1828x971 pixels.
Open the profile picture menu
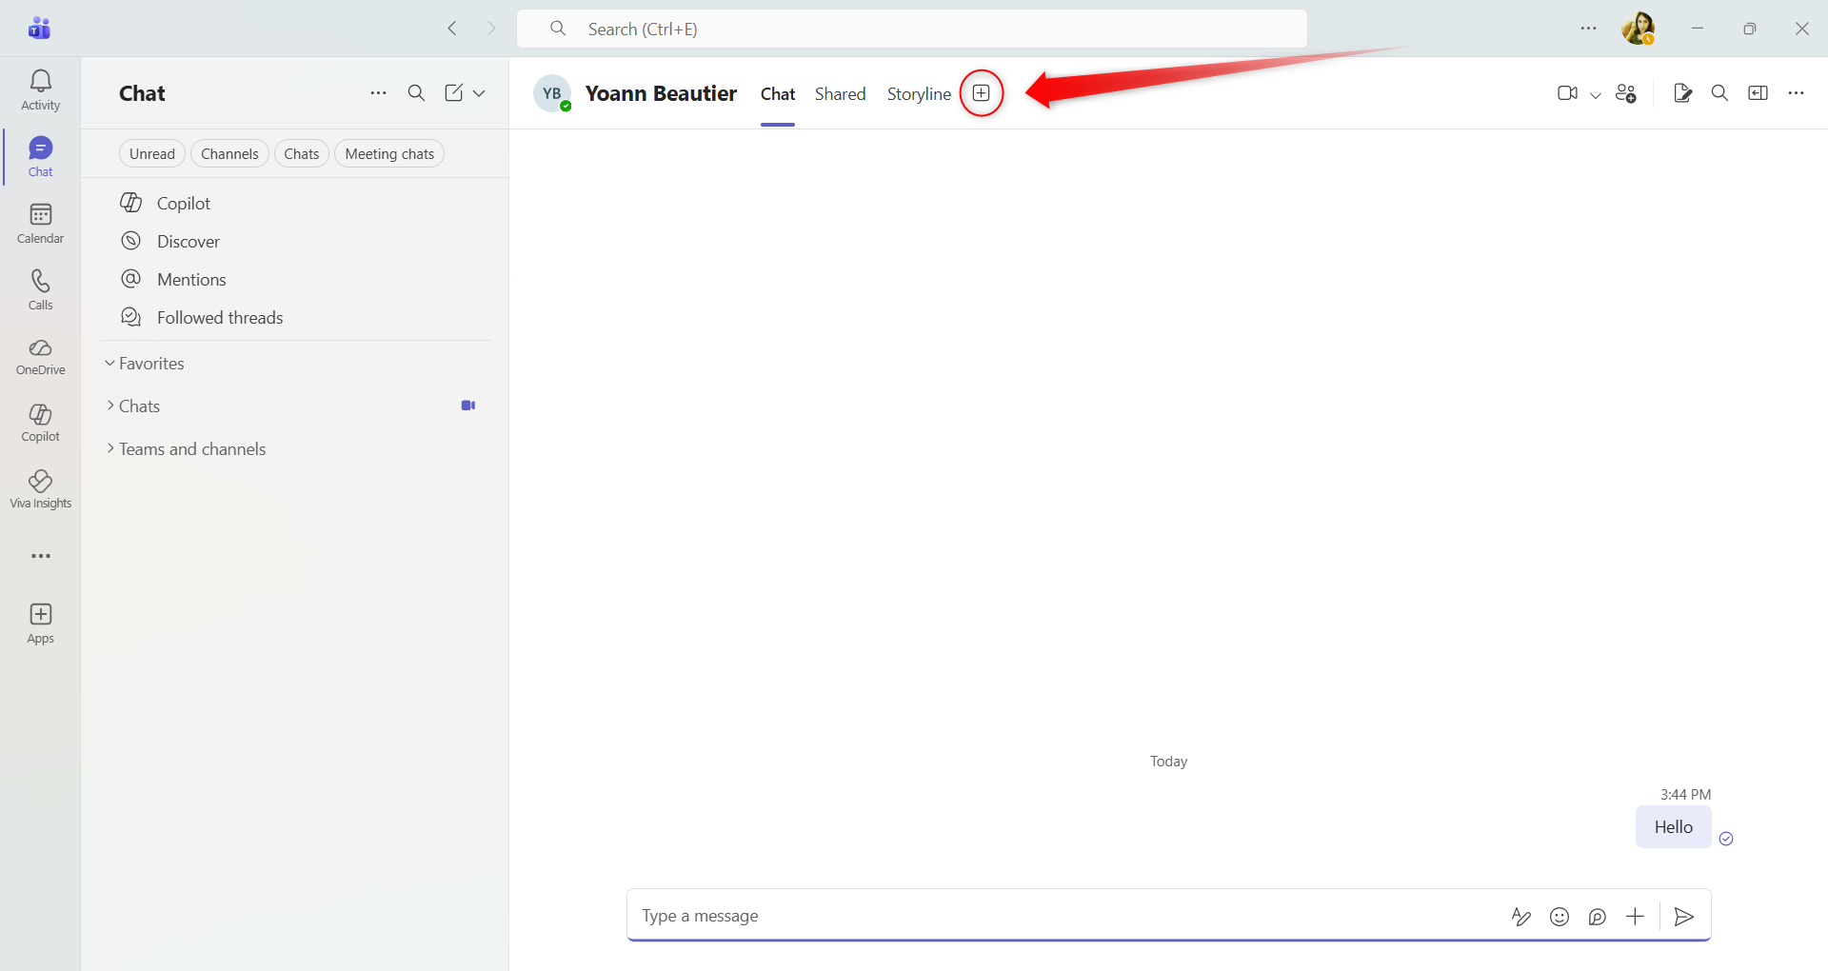click(1638, 29)
